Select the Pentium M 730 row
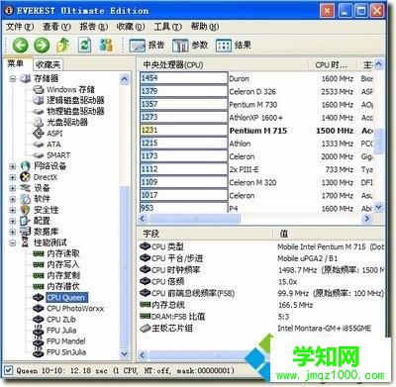Image resolution: width=396 pixels, height=387 pixels. point(256,105)
